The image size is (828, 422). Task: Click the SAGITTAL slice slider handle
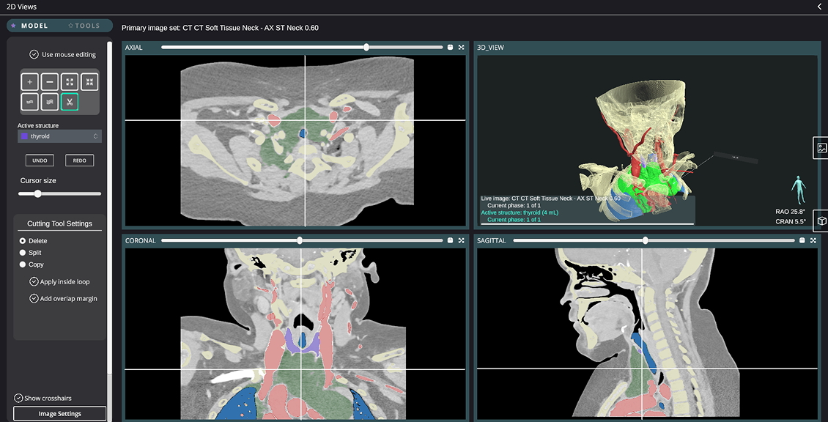[x=646, y=240]
